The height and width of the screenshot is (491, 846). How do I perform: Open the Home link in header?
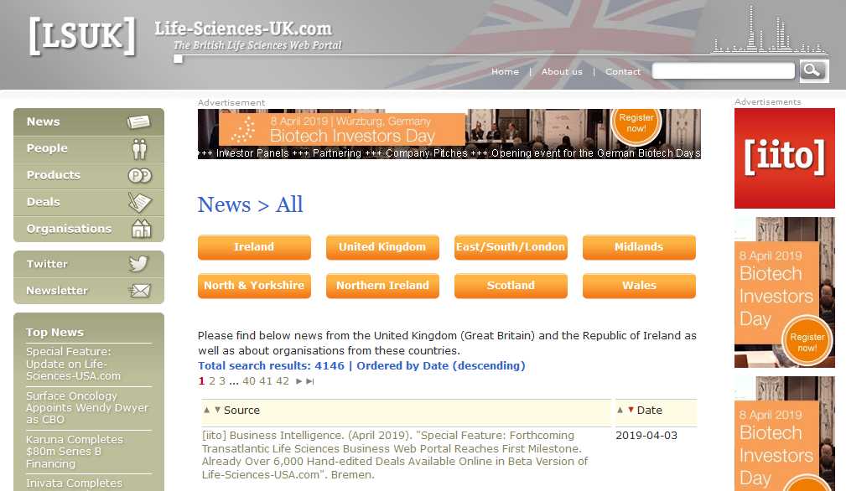point(505,72)
